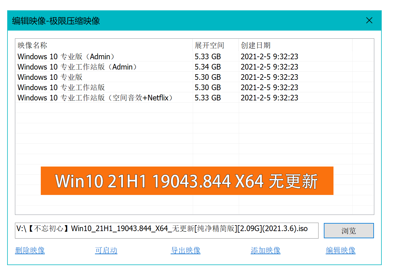Click the 浏览 browse button

point(349,231)
